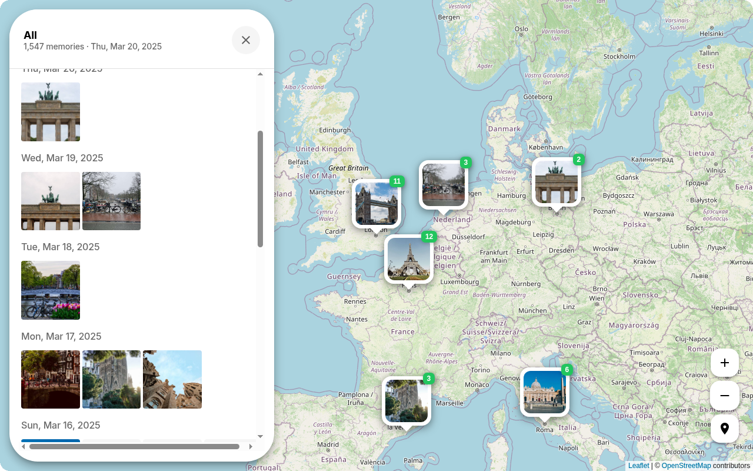Screen dimensions: 753x471
Task: Zoom out on the map
Action: 725,396
